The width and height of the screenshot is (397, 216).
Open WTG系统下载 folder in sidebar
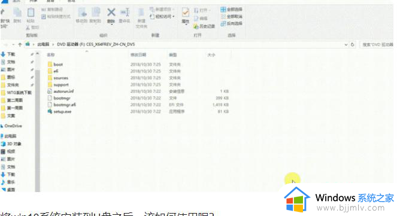(x=16, y=93)
